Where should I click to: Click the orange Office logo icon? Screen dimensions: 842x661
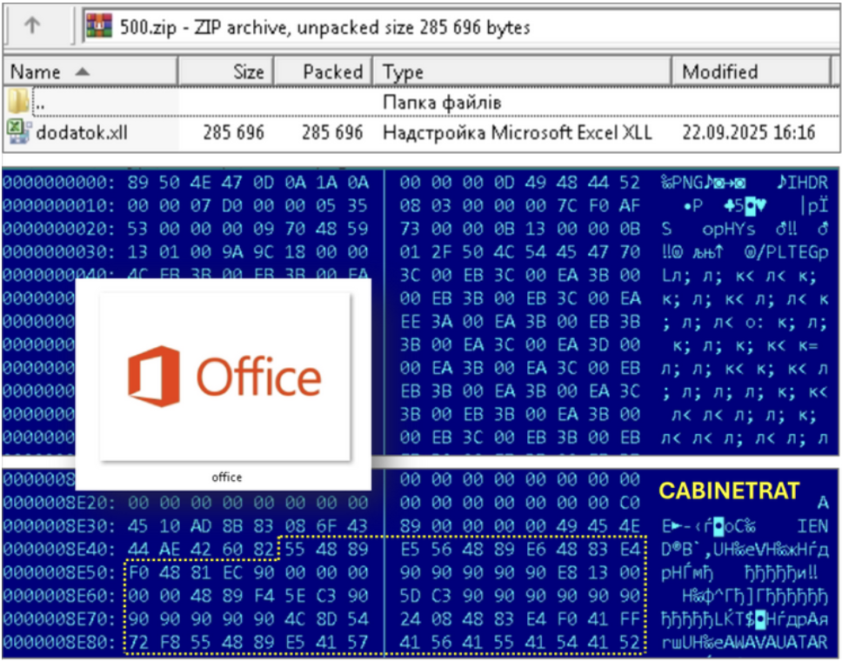coord(154,376)
